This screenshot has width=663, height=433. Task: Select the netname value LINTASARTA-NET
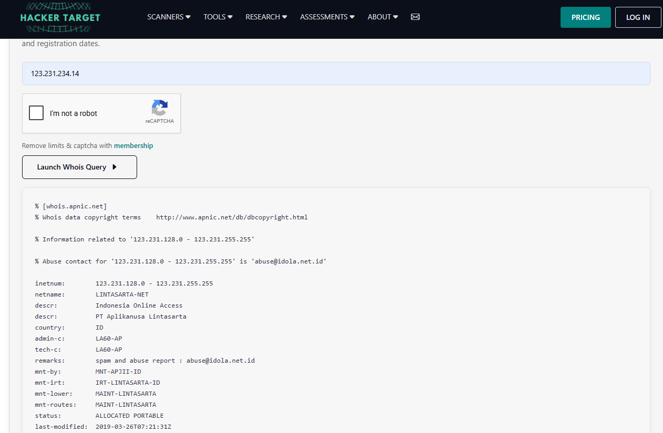point(122,294)
